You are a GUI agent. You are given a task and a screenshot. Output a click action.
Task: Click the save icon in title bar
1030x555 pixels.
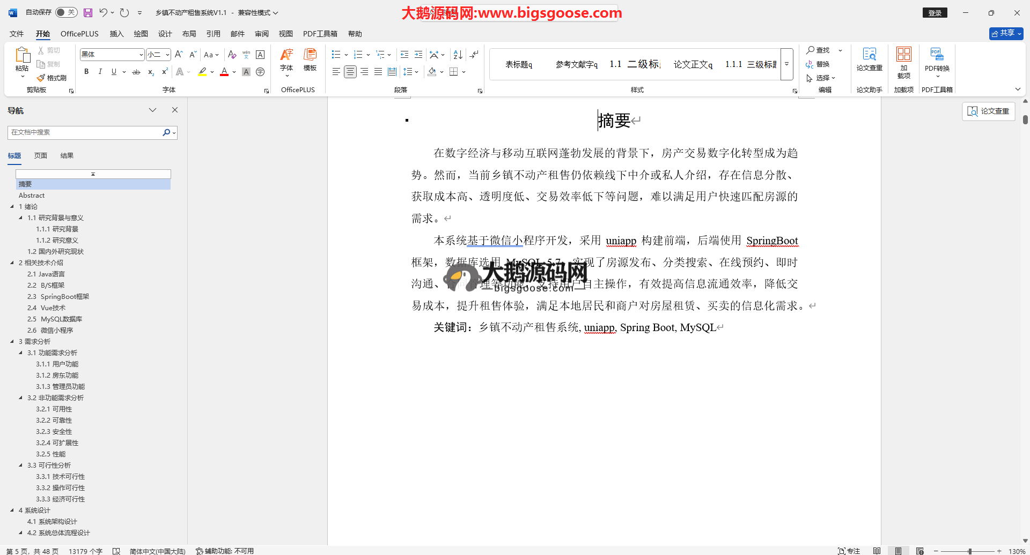[x=88, y=12]
